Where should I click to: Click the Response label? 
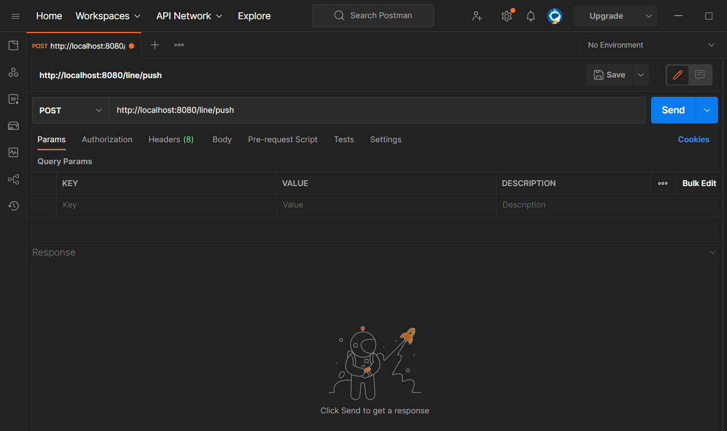coord(53,252)
